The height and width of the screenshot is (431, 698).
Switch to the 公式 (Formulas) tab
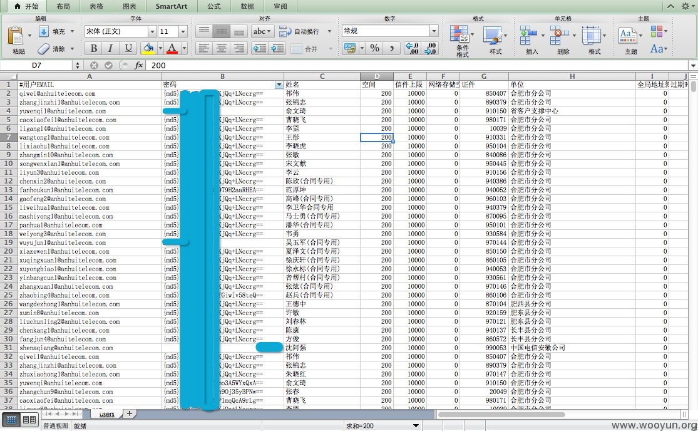click(x=213, y=6)
